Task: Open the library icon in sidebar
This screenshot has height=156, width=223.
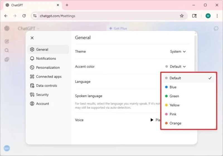Action: pos(7,59)
